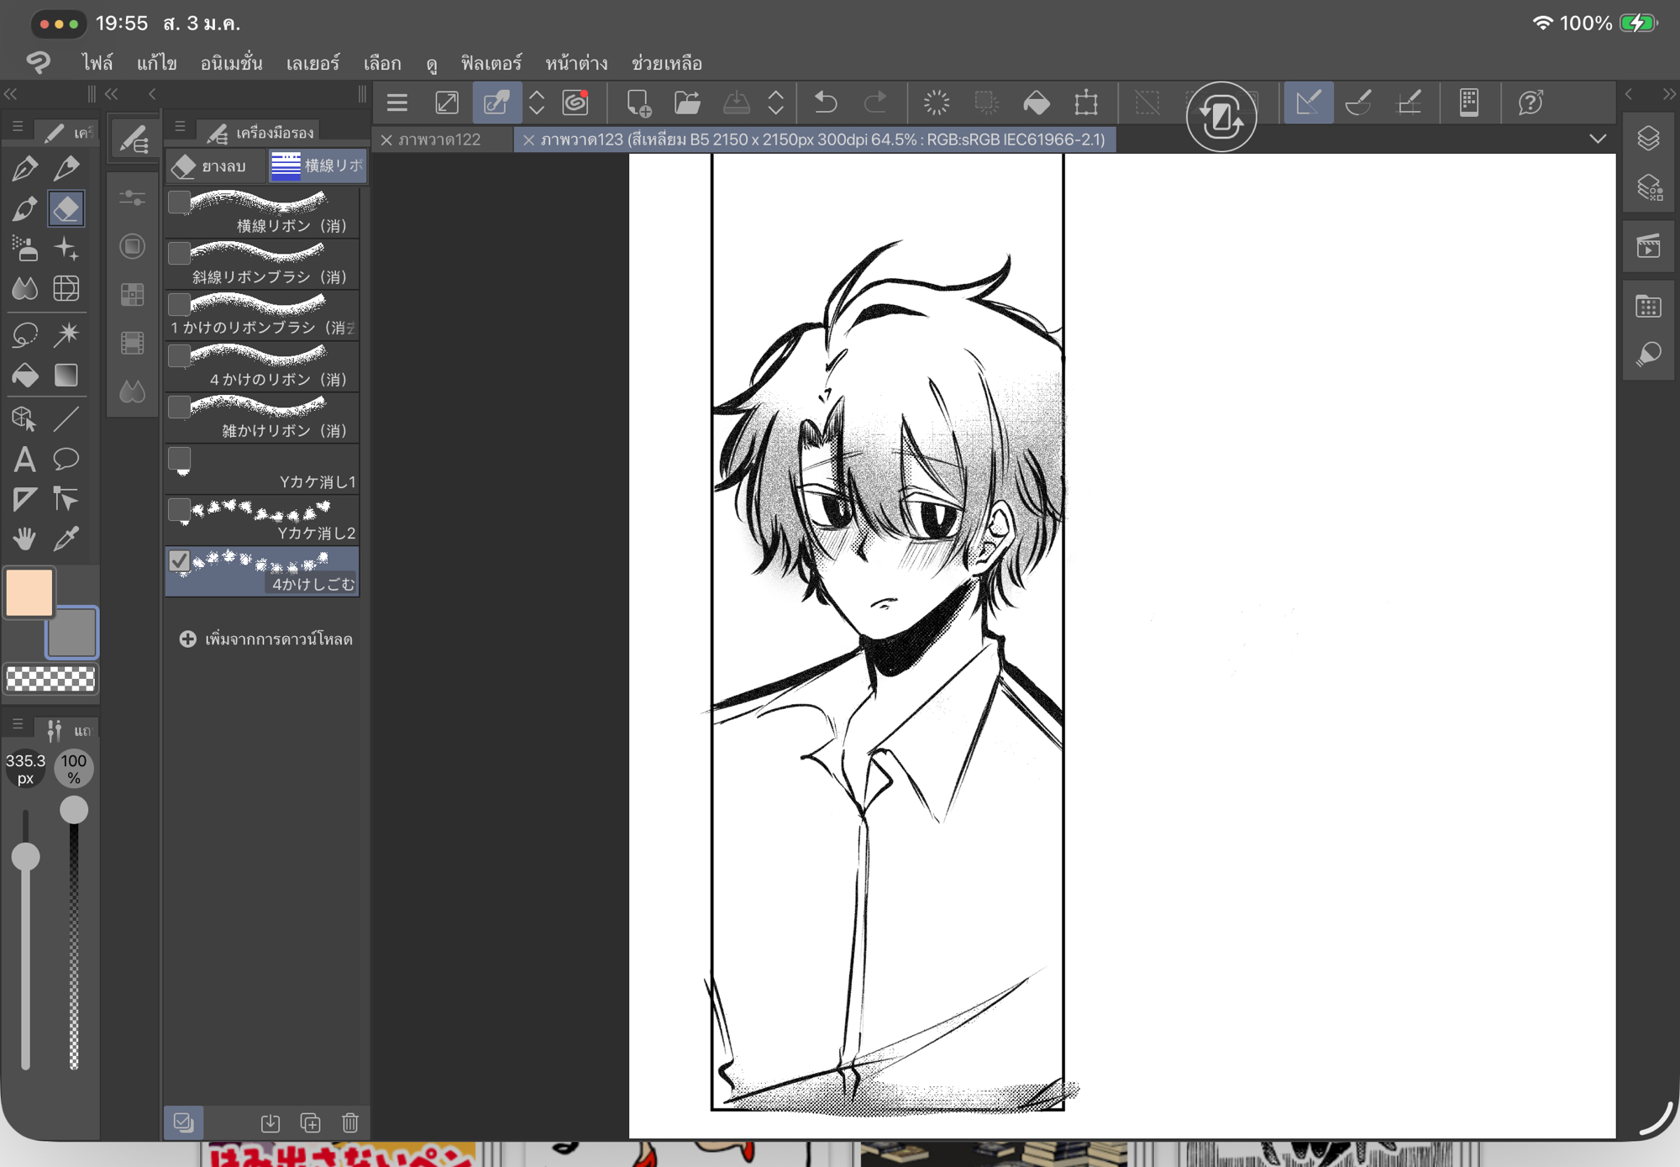Select the Fill bucket tool
The width and height of the screenshot is (1680, 1167).
(24, 375)
